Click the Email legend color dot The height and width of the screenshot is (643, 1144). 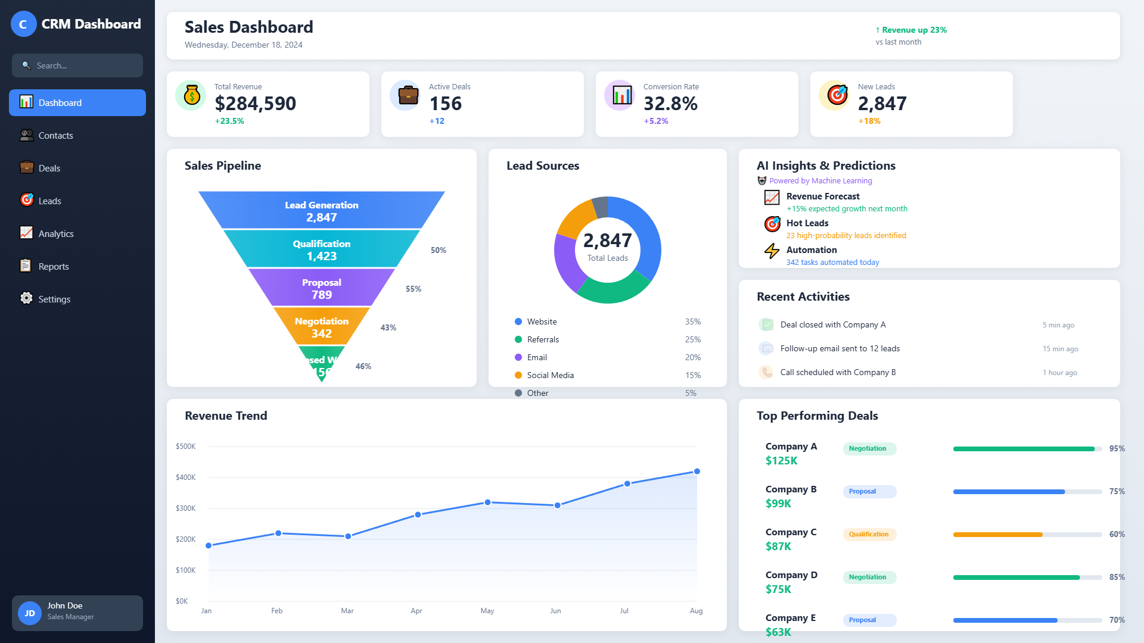[518, 357]
